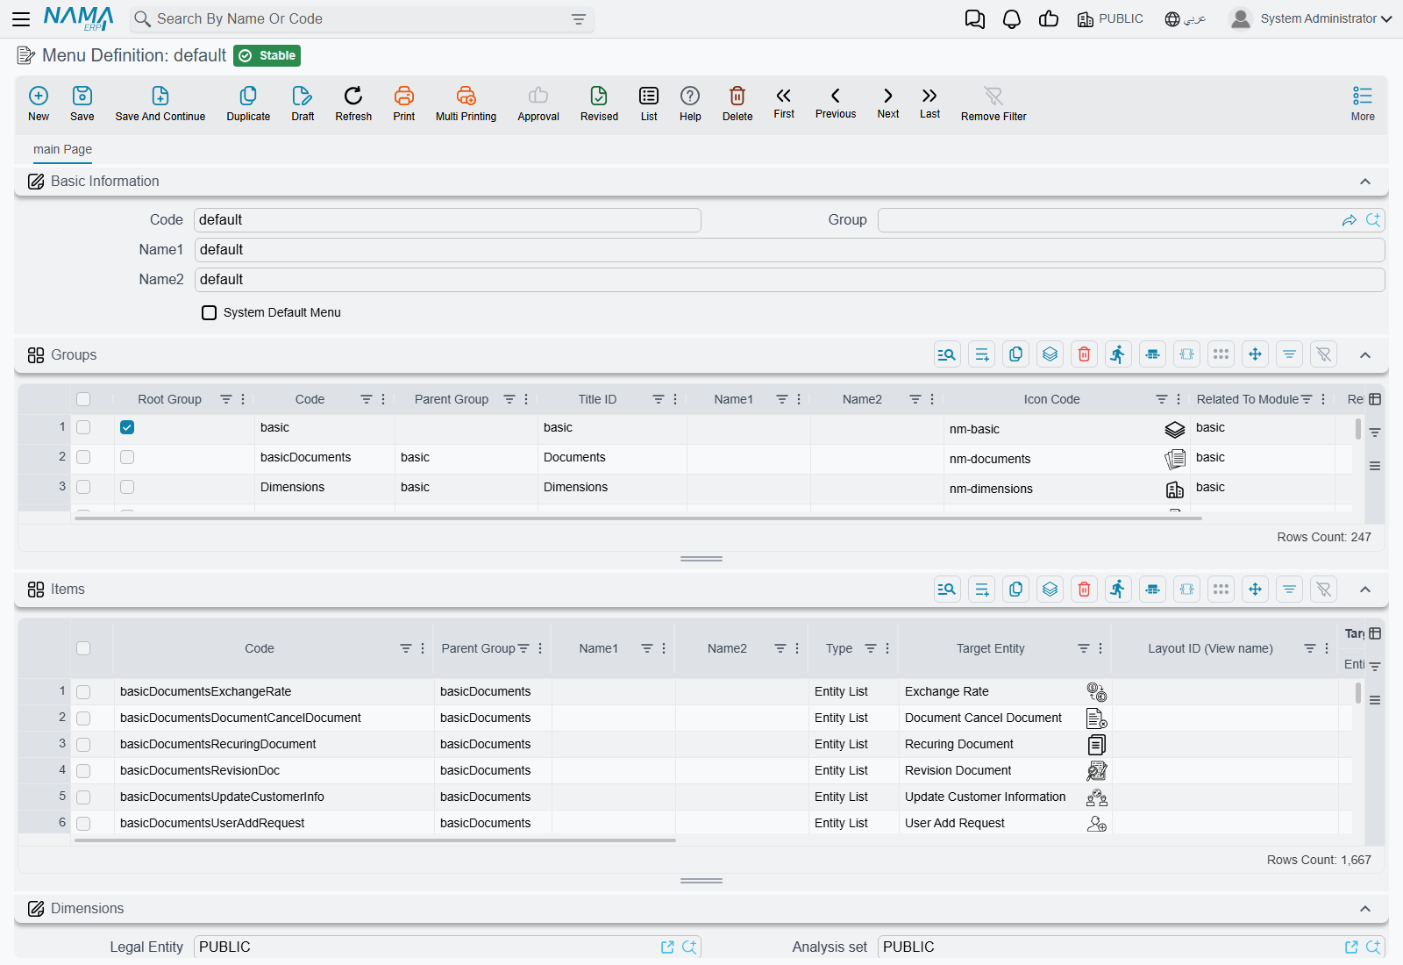This screenshot has width=1403, height=965.
Task: Open Group field lookup search
Action: (1373, 220)
